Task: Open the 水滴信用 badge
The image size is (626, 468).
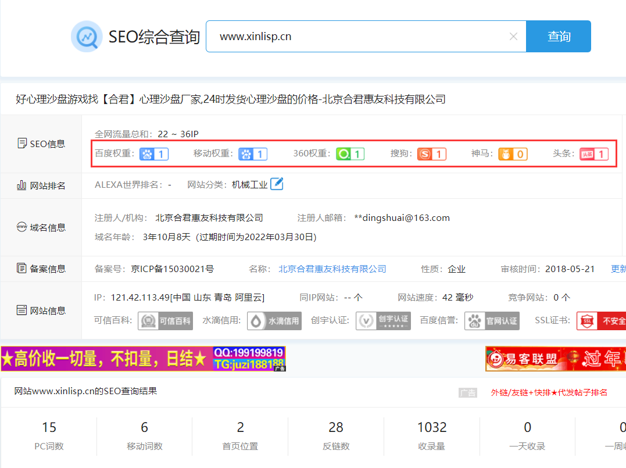Action: pyautogui.click(x=274, y=321)
